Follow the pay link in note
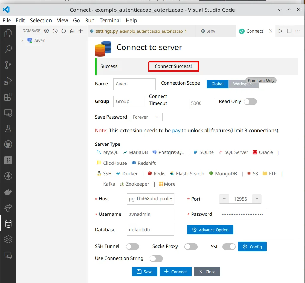 coord(176,130)
